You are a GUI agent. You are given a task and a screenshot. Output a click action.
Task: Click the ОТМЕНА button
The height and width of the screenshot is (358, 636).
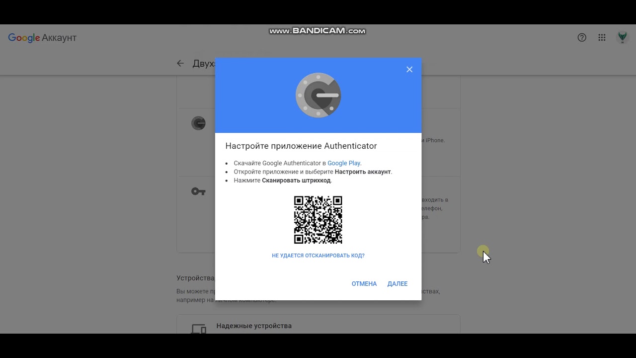tap(364, 284)
